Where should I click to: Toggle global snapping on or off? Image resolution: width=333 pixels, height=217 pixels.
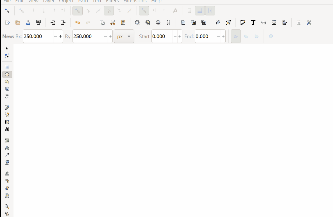[x=7, y=11]
